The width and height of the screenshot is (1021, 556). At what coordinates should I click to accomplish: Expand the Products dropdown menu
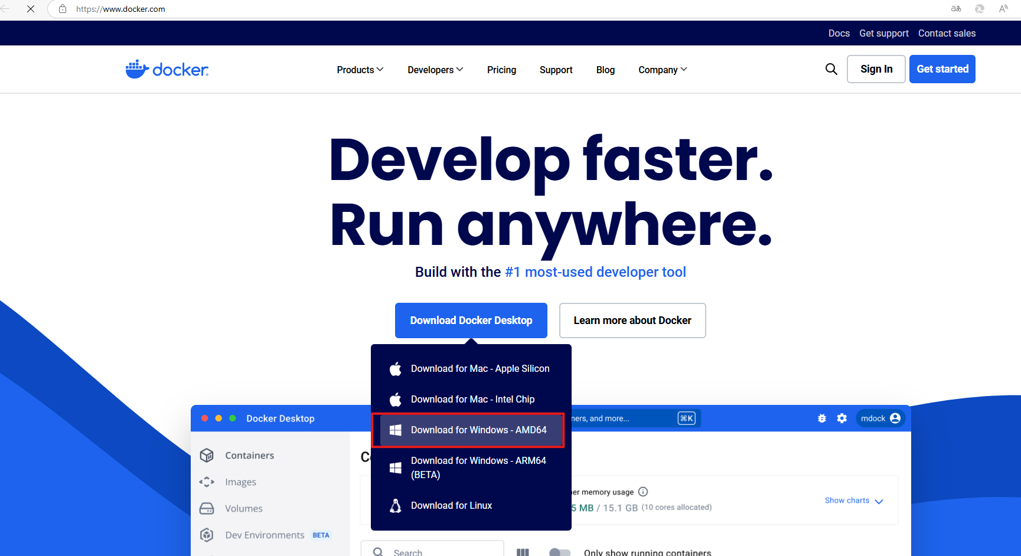pyautogui.click(x=360, y=70)
